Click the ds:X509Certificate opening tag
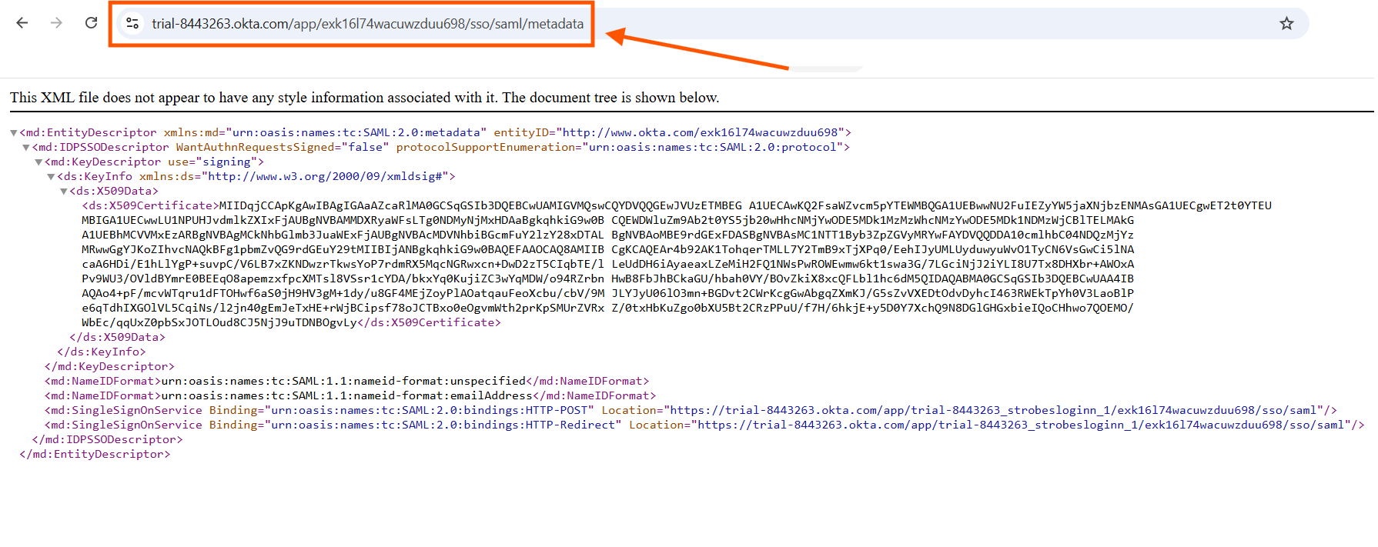The image size is (1378, 547). pos(150,205)
